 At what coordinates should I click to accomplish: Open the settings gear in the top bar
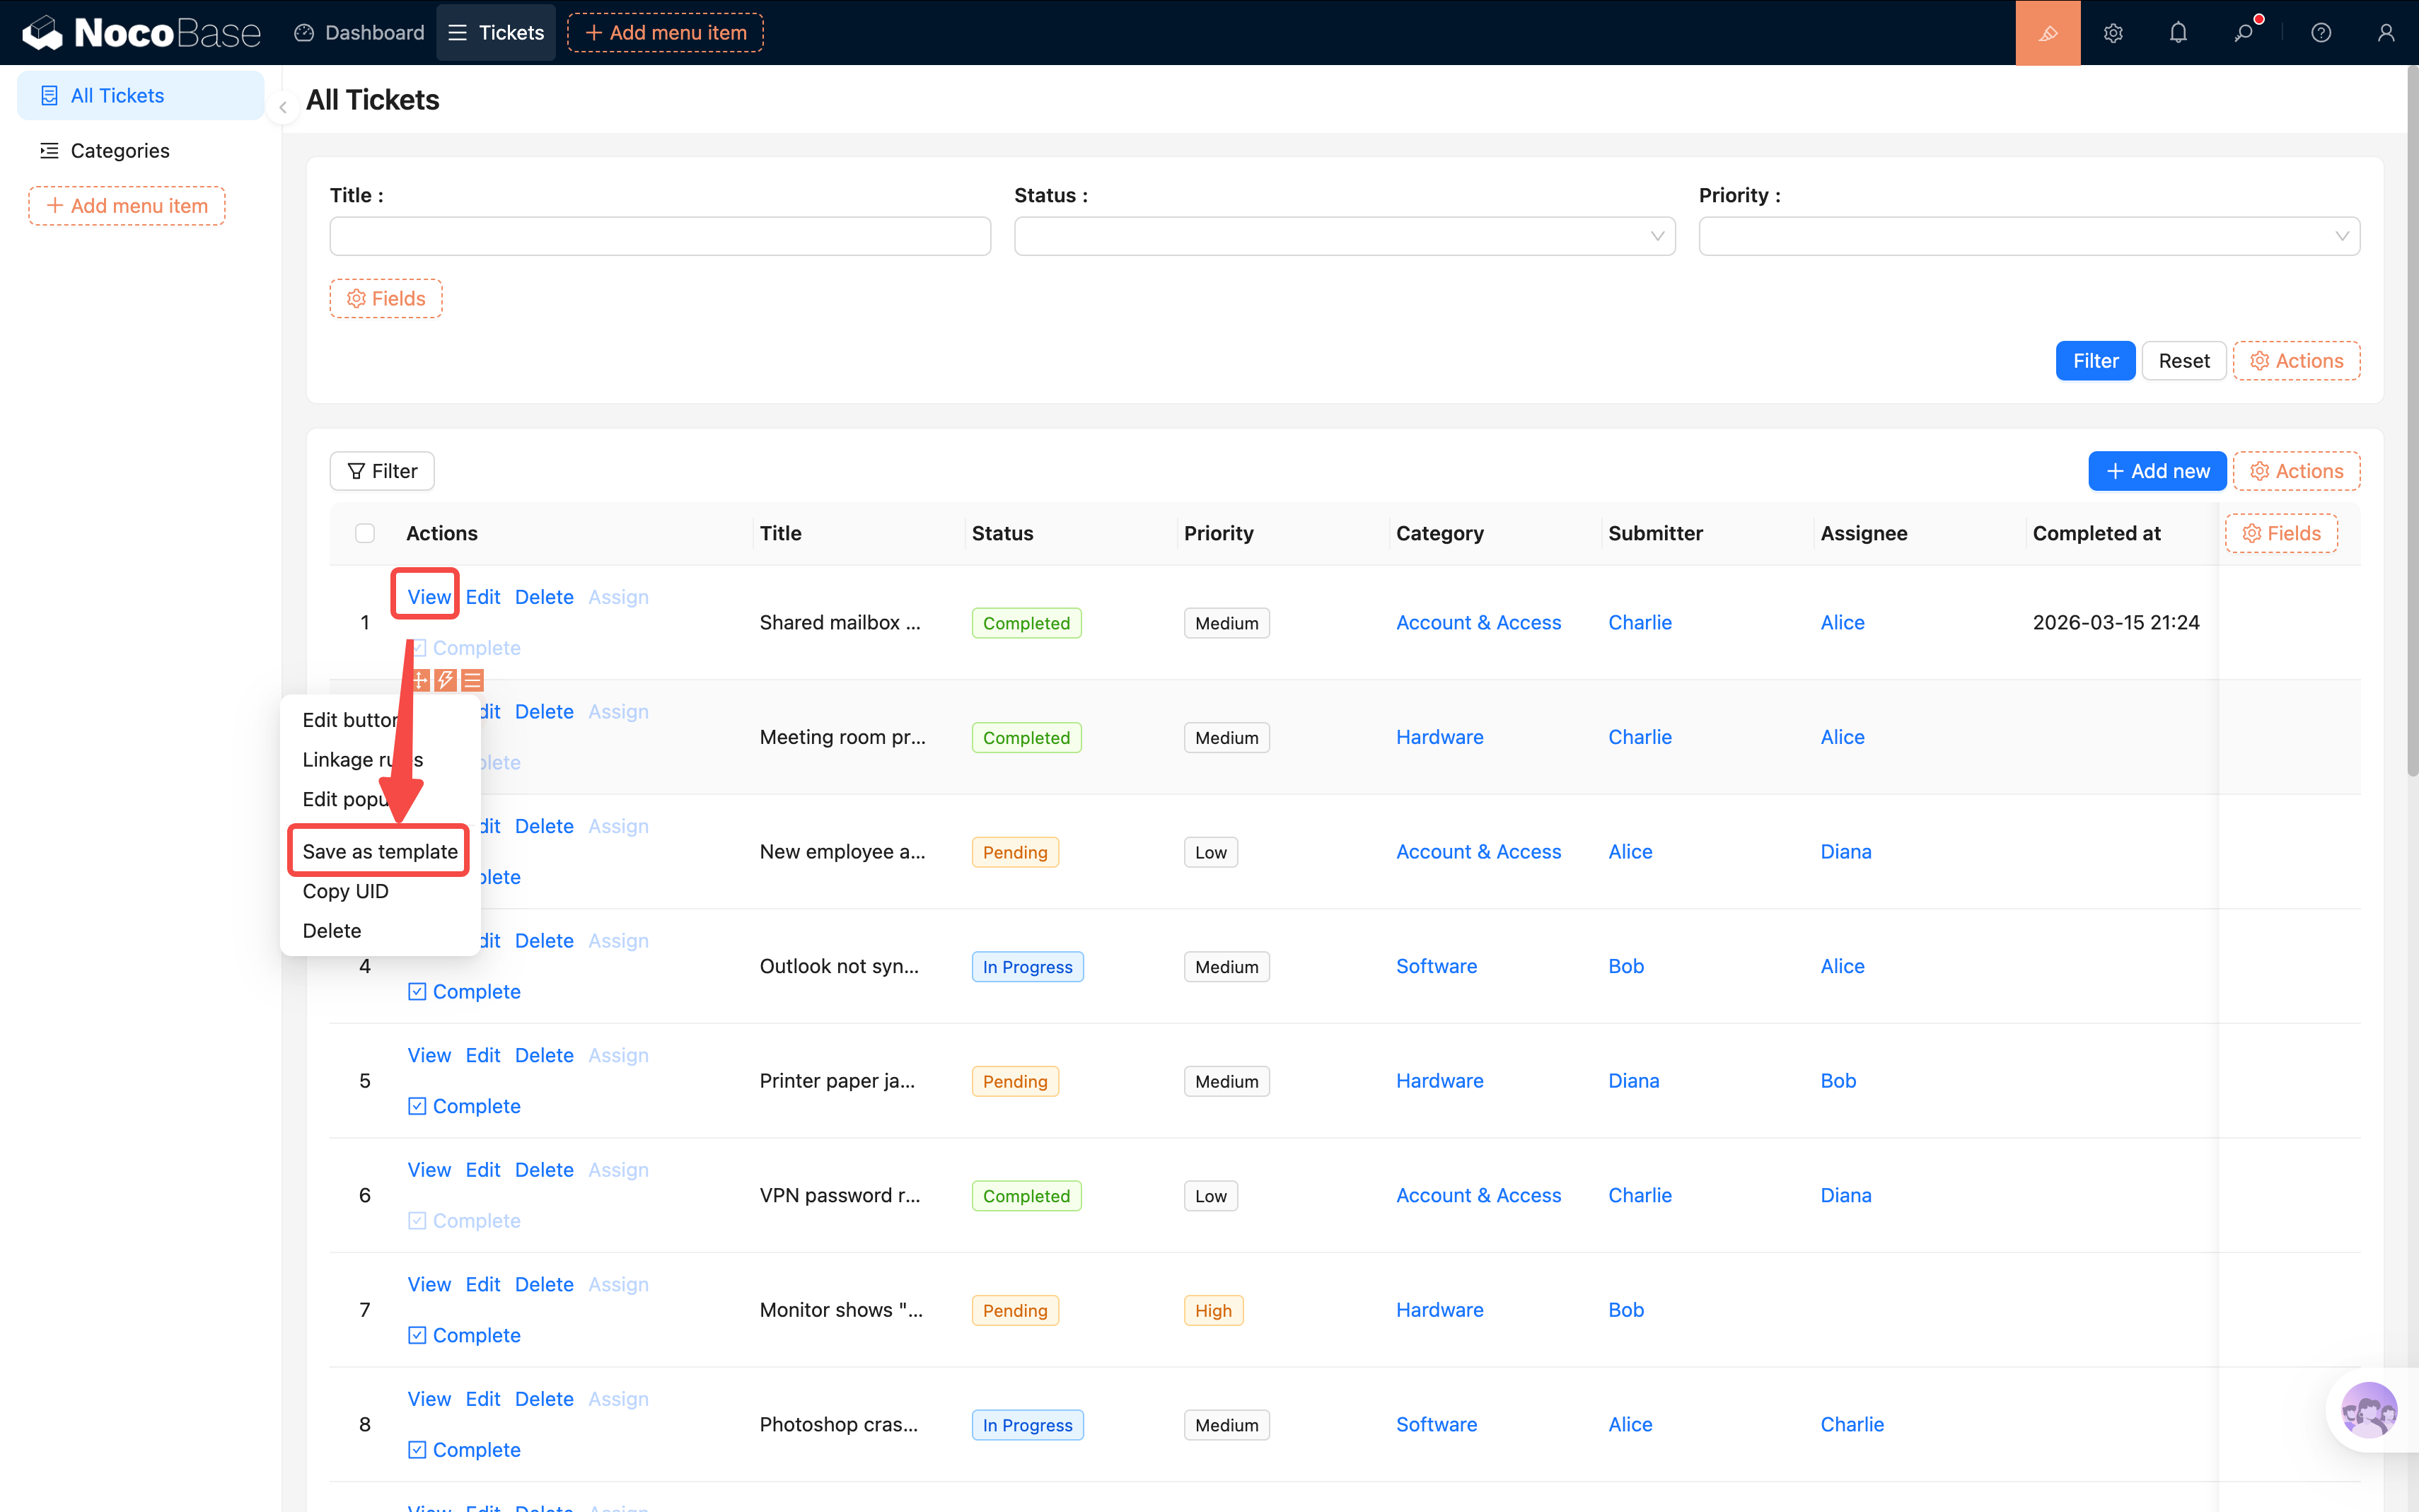[x=2112, y=33]
